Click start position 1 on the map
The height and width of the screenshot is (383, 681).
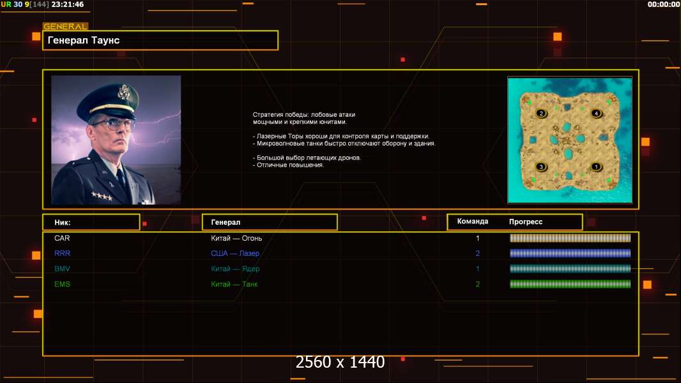click(596, 167)
